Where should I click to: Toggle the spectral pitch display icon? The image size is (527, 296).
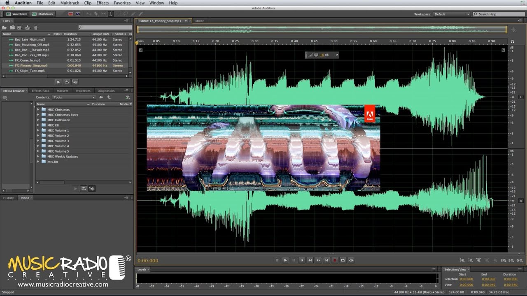[x=78, y=14]
